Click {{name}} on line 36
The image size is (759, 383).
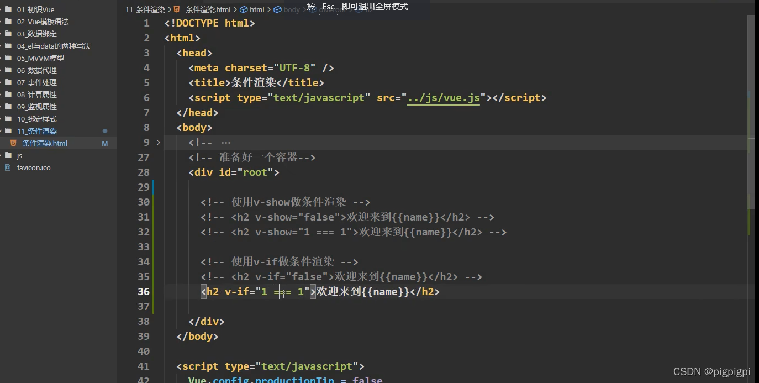click(x=385, y=291)
